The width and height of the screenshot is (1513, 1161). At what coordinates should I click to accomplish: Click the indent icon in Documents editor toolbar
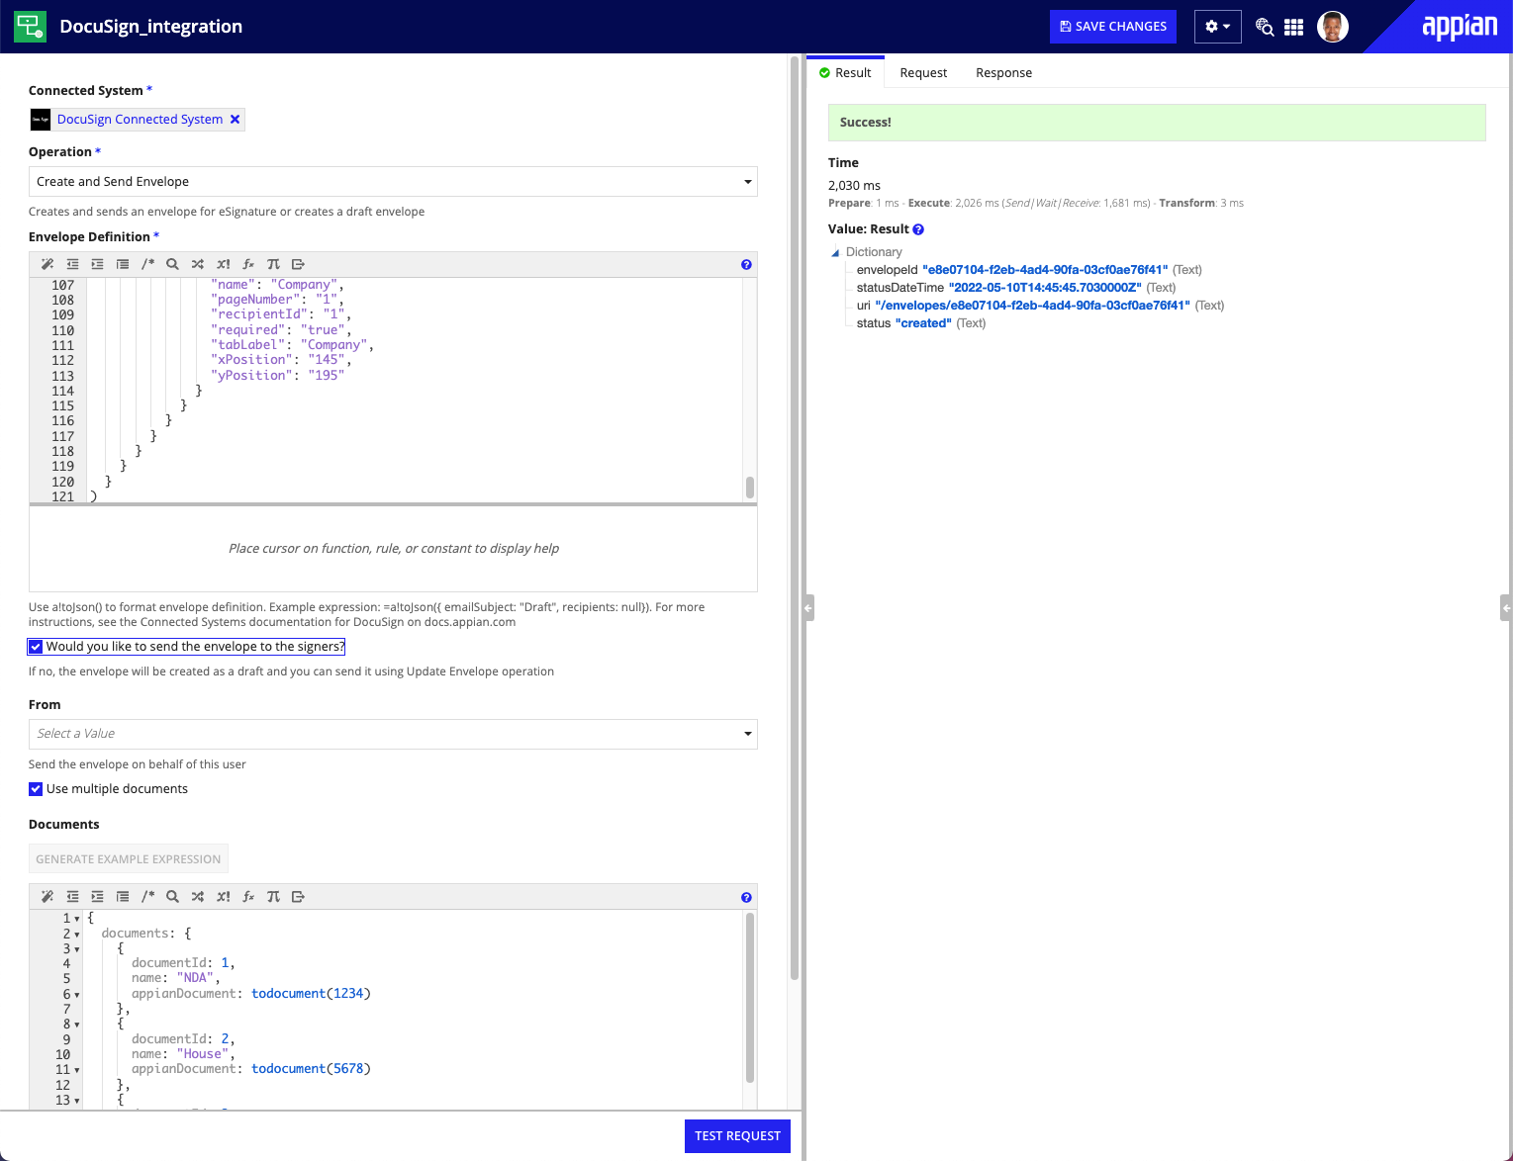[x=97, y=897]
